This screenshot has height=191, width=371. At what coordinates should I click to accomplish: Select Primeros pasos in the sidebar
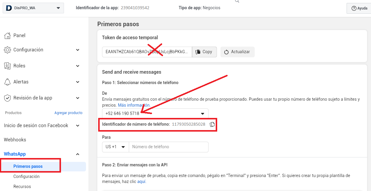(28, 166)
